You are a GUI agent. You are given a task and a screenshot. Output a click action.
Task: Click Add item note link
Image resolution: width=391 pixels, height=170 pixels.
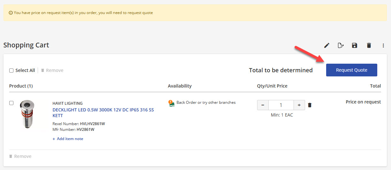[68, 139]
